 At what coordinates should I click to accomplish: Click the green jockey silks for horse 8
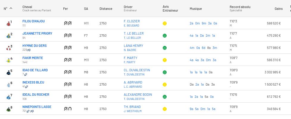[8, 109]
